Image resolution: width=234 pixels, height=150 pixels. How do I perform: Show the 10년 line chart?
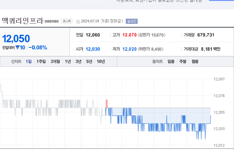101,61
